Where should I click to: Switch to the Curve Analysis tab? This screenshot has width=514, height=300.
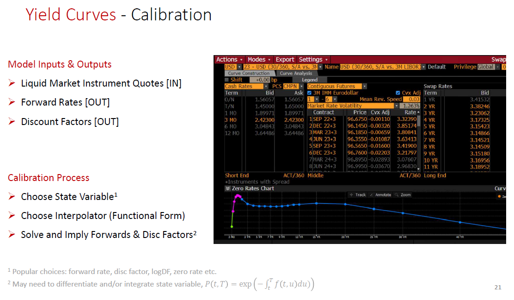pyautogui.click(x=296, y=73)
